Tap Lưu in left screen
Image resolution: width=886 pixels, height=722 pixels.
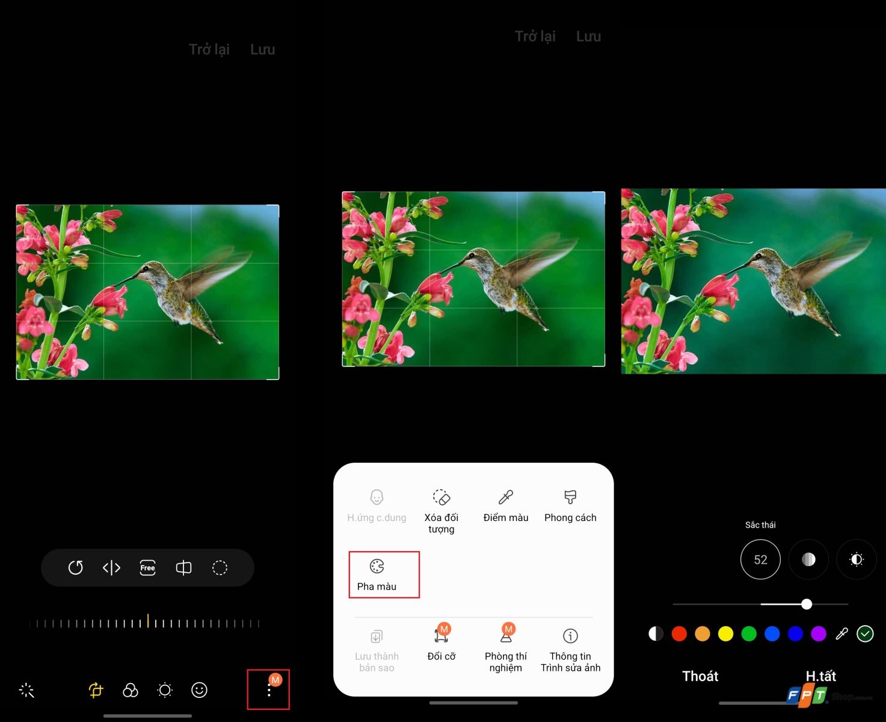(x=262, y=49)
